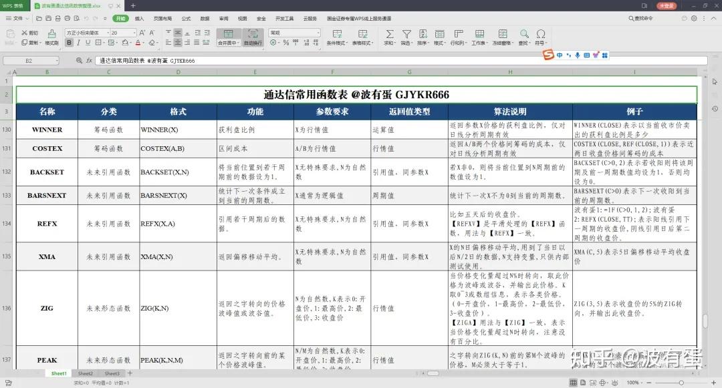
Task: Open the 文件 (File) menu
Action: click(x=17, y=19)
